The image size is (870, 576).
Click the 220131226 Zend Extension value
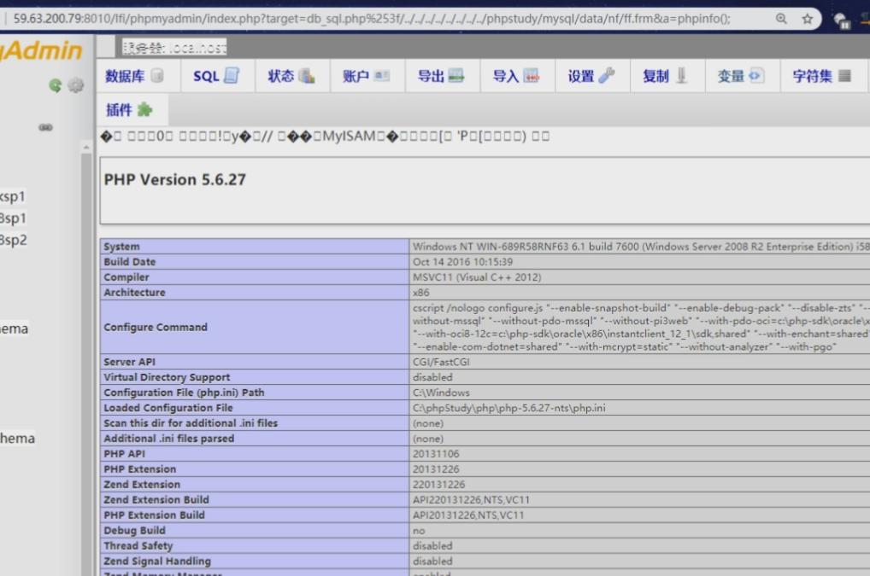(x=439, y=485)
